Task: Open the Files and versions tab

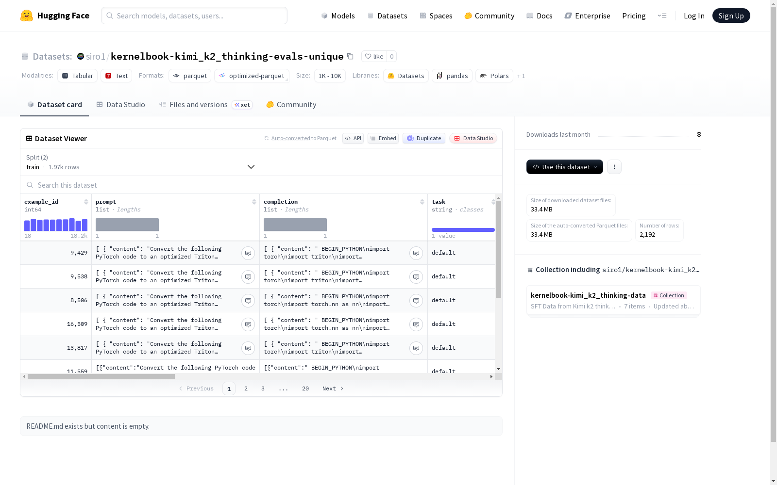Action: (205, 105)
